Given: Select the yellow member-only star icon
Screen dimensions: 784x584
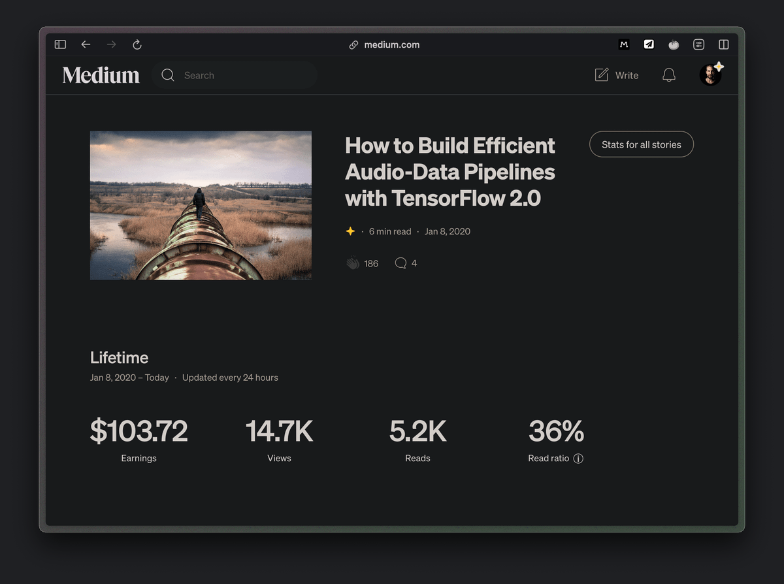Looking at the screenshot, I should [350, 231].
